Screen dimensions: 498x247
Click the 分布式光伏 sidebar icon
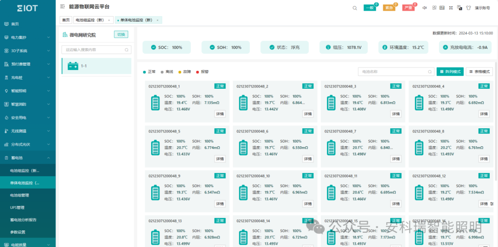coord(6,144)
